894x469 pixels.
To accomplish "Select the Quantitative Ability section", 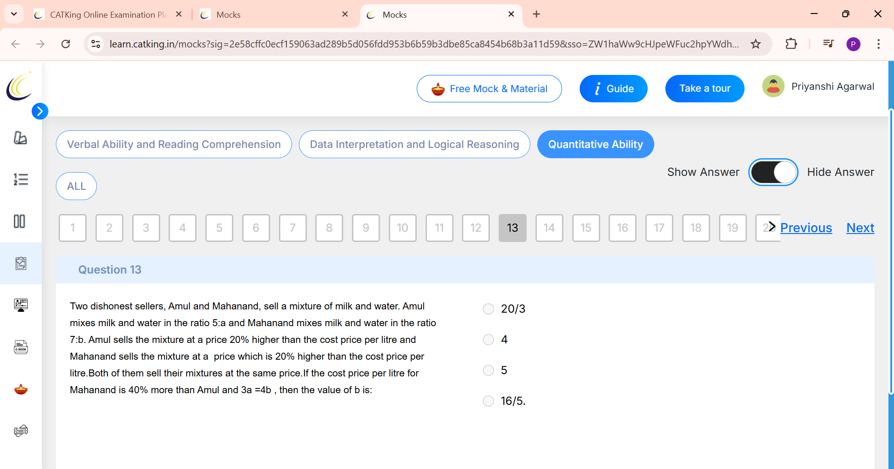I will click(596, 144).
